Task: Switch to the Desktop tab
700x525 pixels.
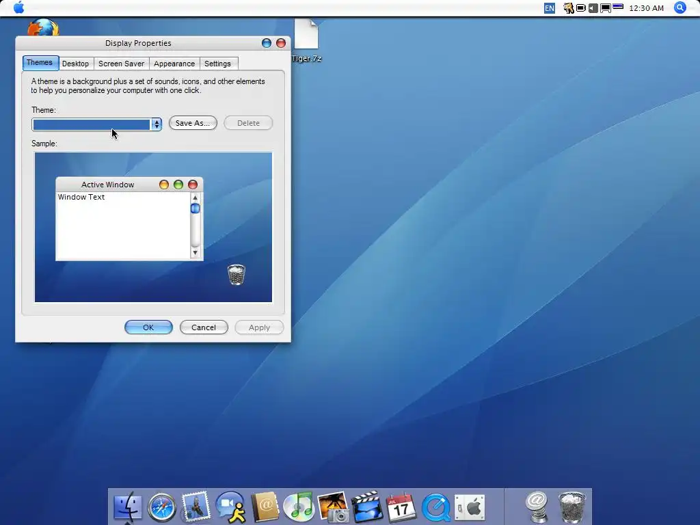Action: point(75,64)
